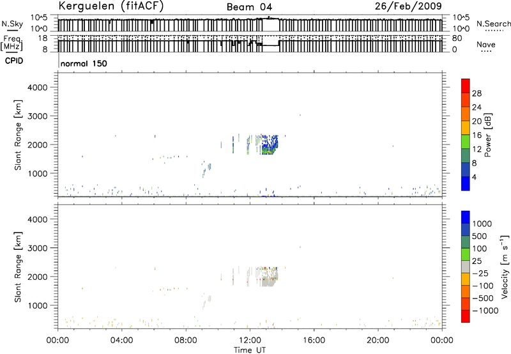Click the blue top swatch of velocity colorbar

pyautogui.click(x=466, y=217)
